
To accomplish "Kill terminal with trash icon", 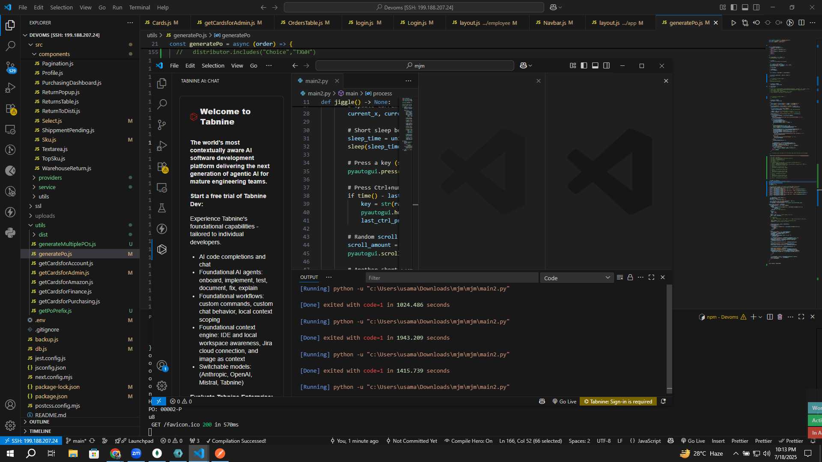I will (x=780, y=317).
